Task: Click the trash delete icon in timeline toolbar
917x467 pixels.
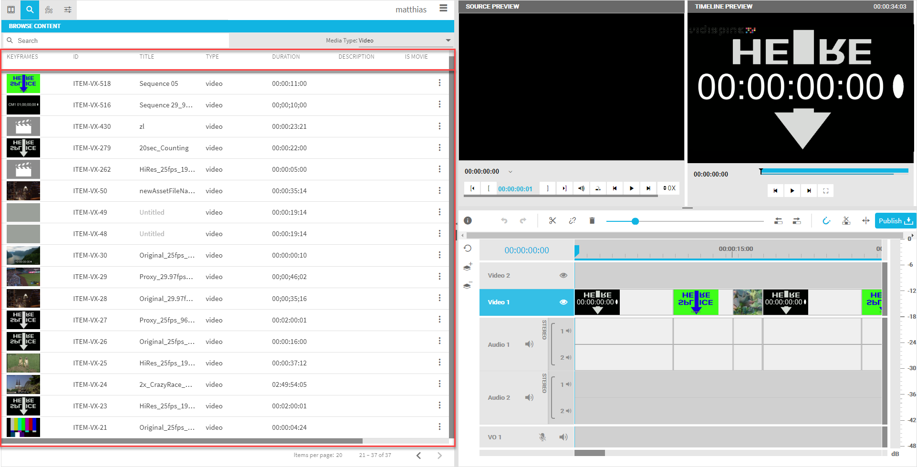Action: pyautogui.click(x=592, y=220)
